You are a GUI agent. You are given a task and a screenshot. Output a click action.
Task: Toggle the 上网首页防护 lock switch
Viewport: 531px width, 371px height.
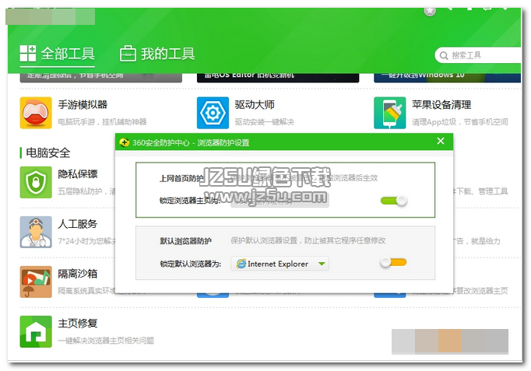[x=393, y=201]
